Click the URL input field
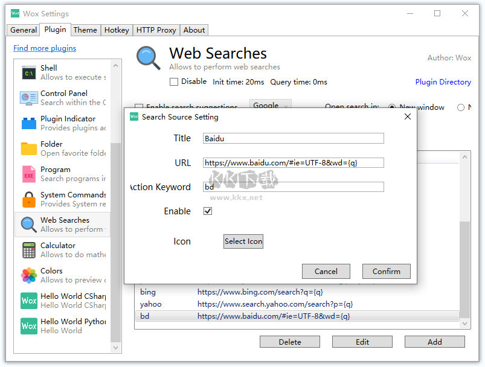Image resolution: width=485 pixels, height=367 pixels. click(x=293, y=162)
